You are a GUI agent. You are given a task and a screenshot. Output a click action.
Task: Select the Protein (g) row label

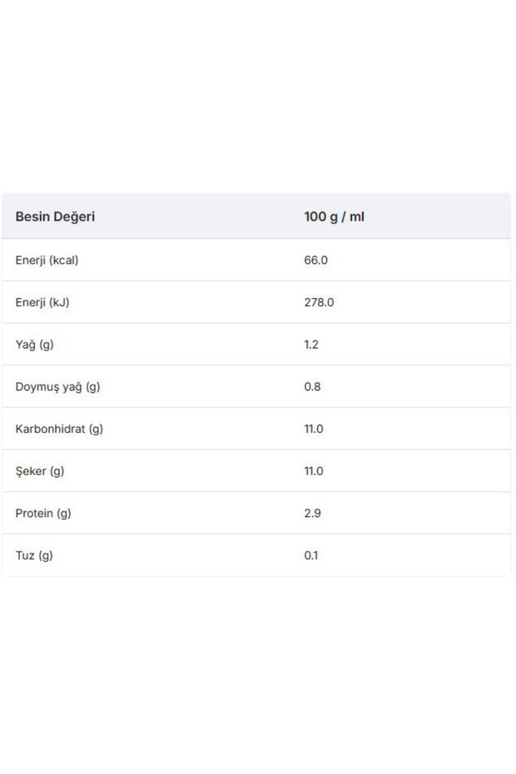43,514
